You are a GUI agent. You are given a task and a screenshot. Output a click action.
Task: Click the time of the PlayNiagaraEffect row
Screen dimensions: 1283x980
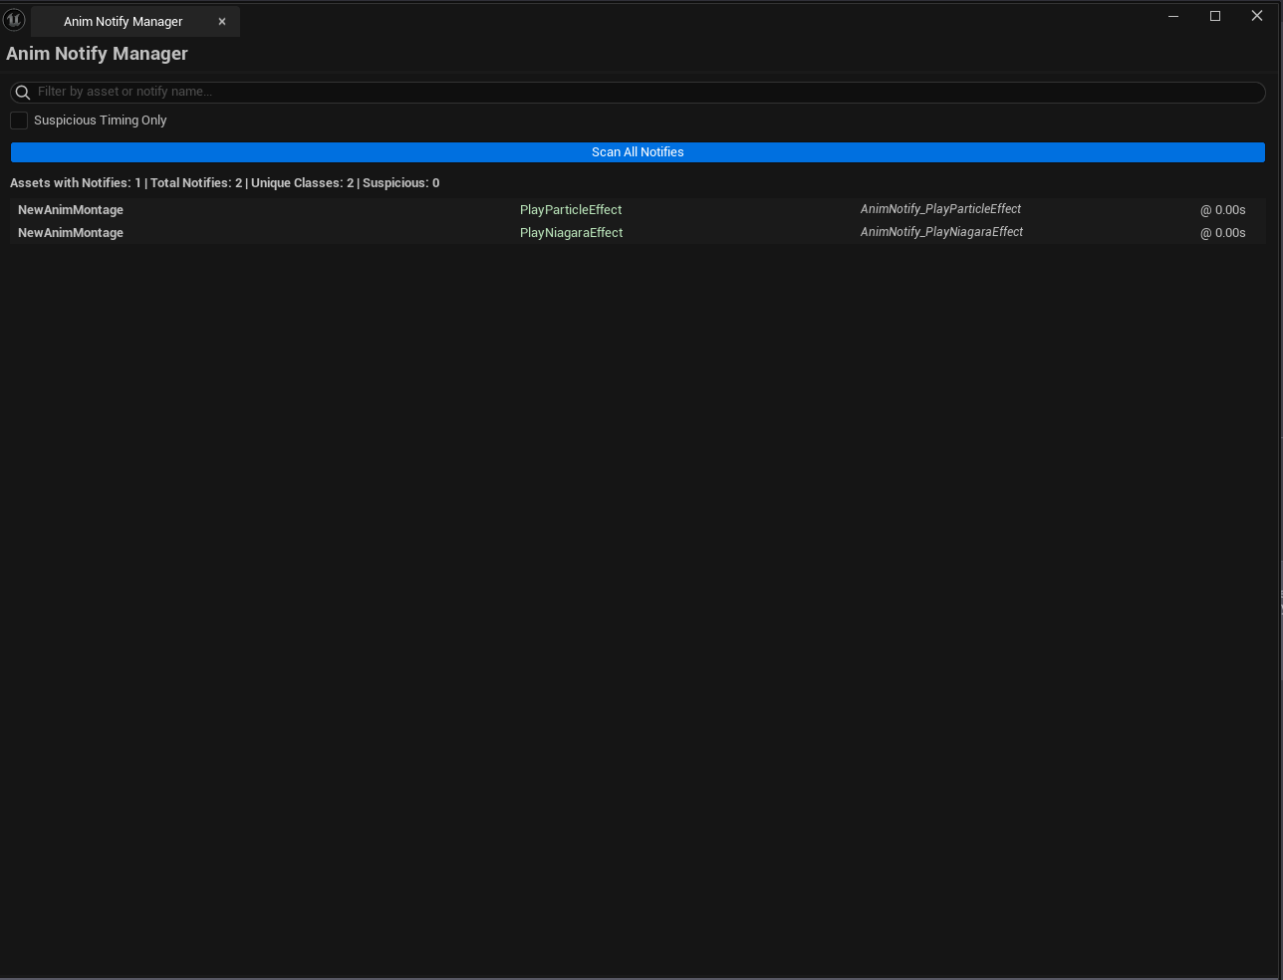coord(1223,233)
